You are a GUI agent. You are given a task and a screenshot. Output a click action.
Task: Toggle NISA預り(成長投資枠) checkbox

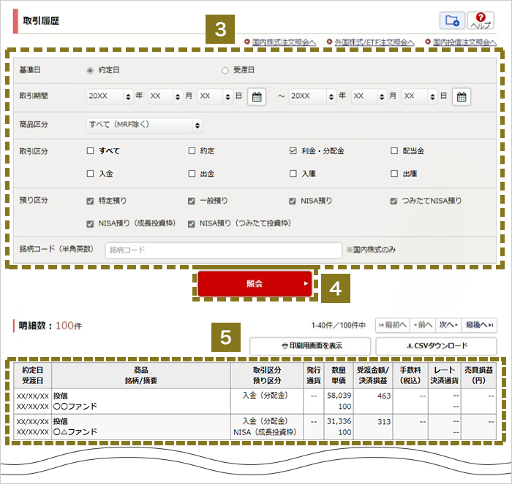90,224
